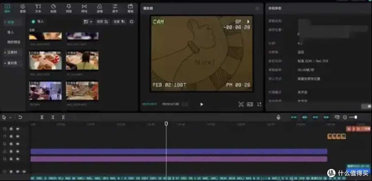Image resolution: width=372 pixels, height=181 pixels.
Task: Open the 特效 effects tab
Action: click(69, 8)
